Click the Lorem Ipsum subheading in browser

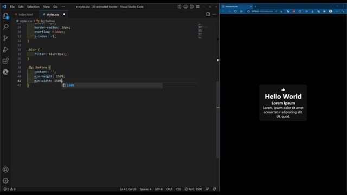point(283,103)
